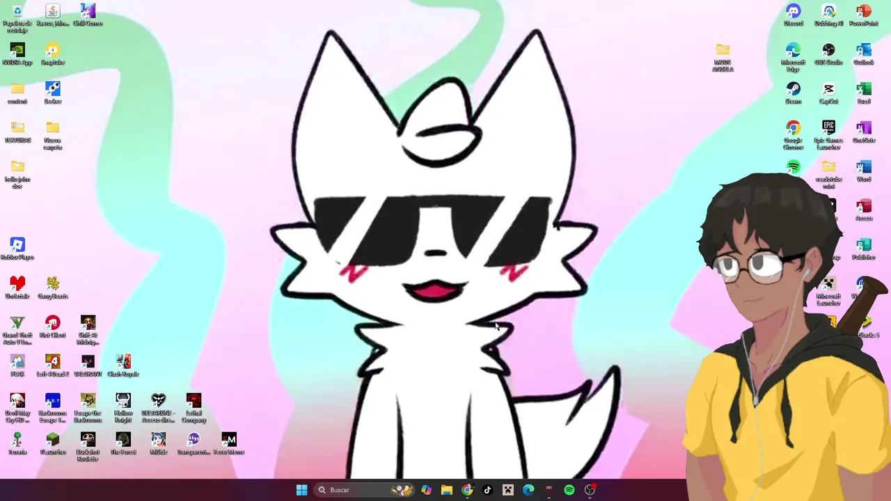Open Microsoft Edge desktop shortcut
Viewport: 891px width, 501px height.
(794, 57)
